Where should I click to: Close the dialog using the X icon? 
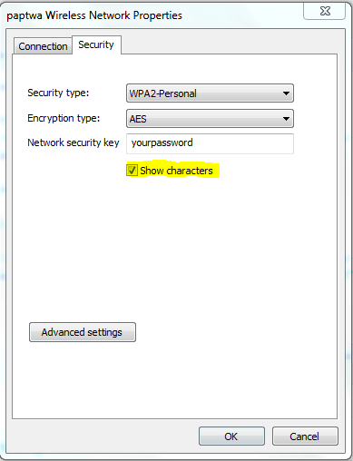click(x=325, y=11)
